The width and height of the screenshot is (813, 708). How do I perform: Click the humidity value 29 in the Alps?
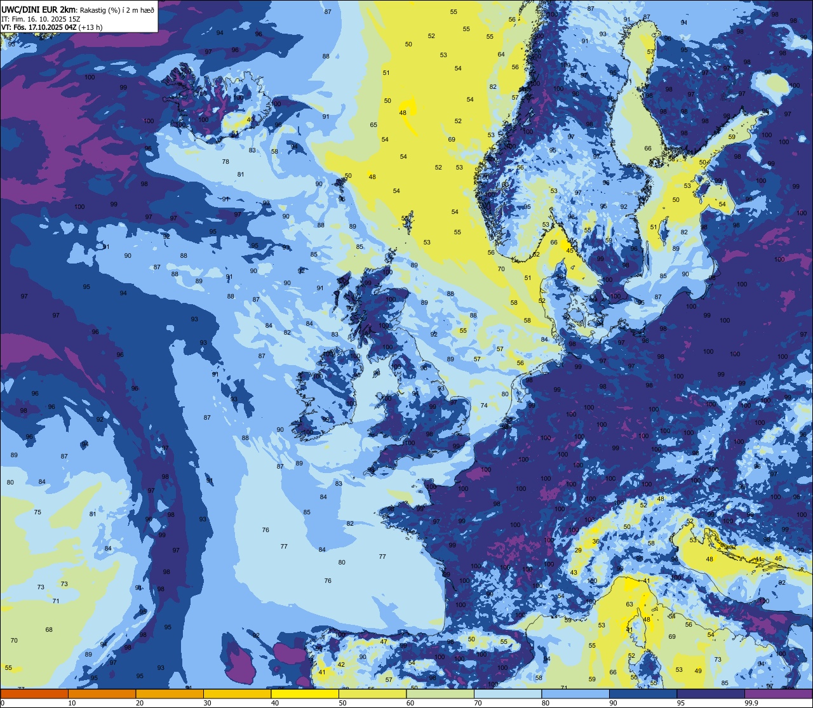click(x=578, y=551)
